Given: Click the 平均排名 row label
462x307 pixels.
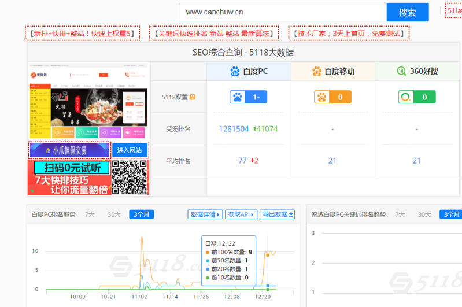Looking at the screenshot, I should [178, 161].
